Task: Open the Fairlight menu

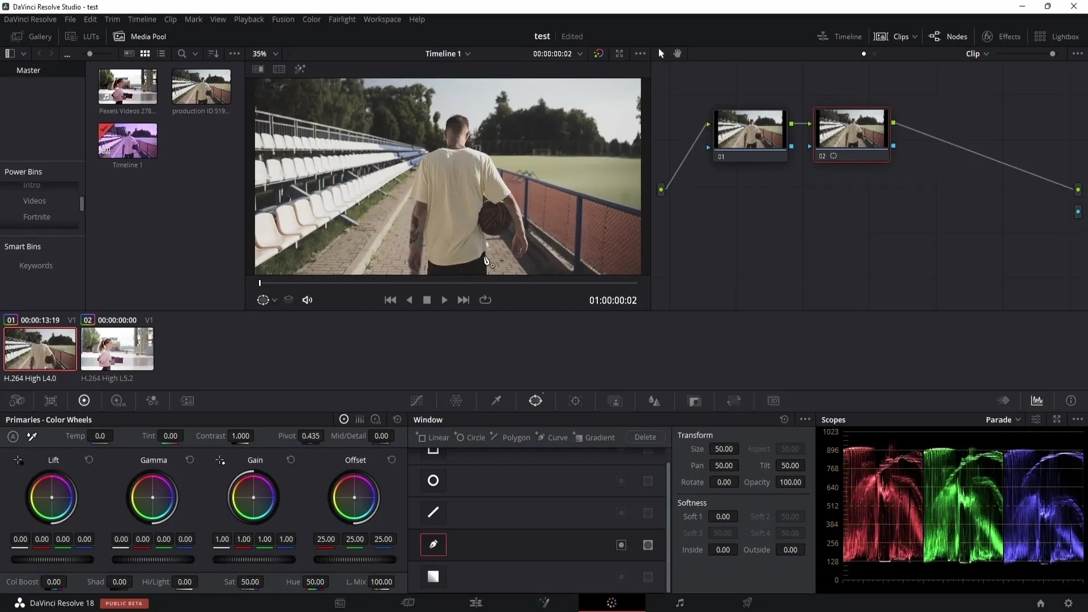Action: [x=342, y=19]
